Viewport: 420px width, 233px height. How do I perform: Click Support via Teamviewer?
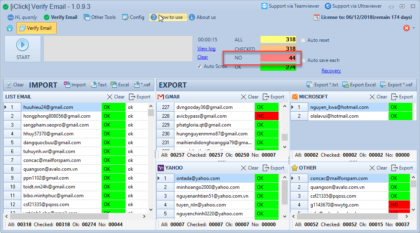click(x=290, y=6)
